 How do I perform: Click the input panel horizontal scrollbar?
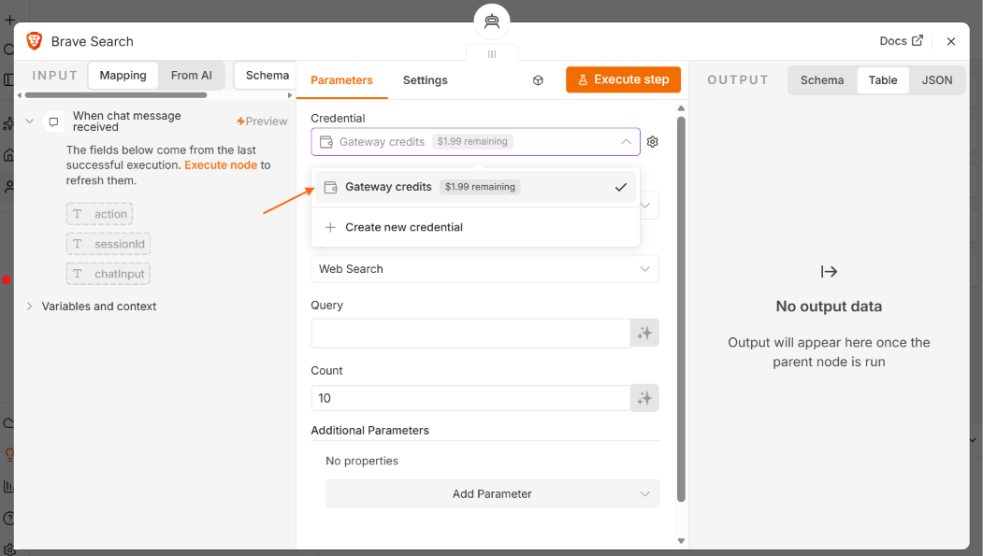[x=116, y=95]
